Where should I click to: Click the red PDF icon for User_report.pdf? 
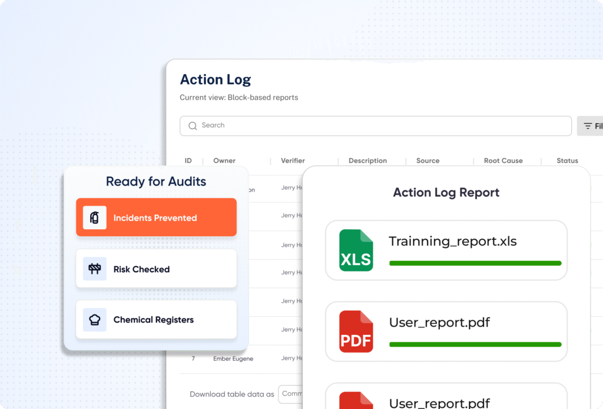pyautogui.click(x=356, y=331)
